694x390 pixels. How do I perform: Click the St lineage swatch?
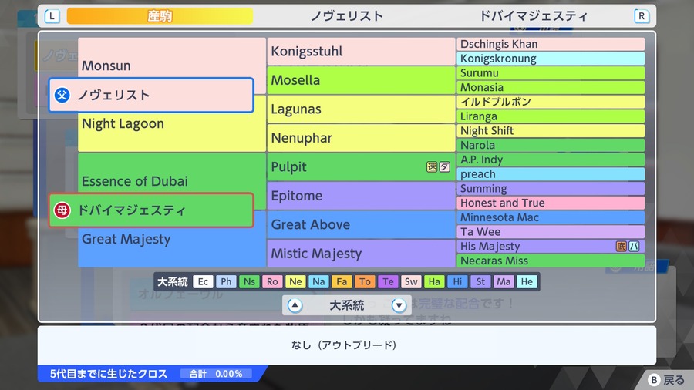[x=480, y=281]
